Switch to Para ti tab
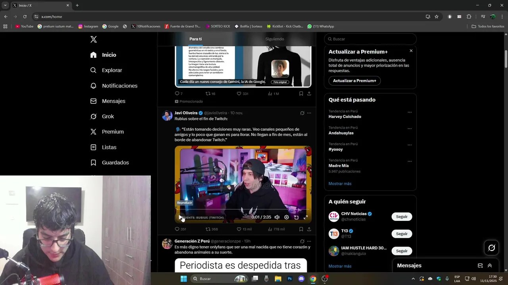The image size is (508, 285). coord(196,39)
